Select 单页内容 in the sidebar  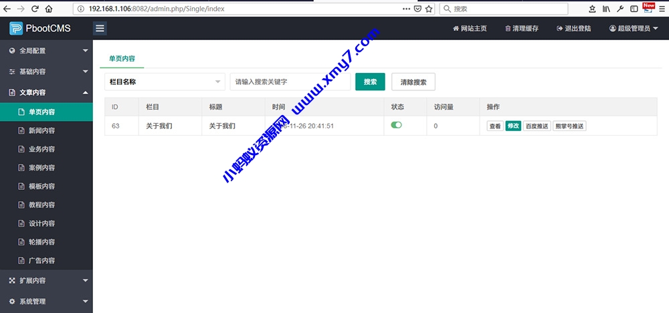[46, 112]
